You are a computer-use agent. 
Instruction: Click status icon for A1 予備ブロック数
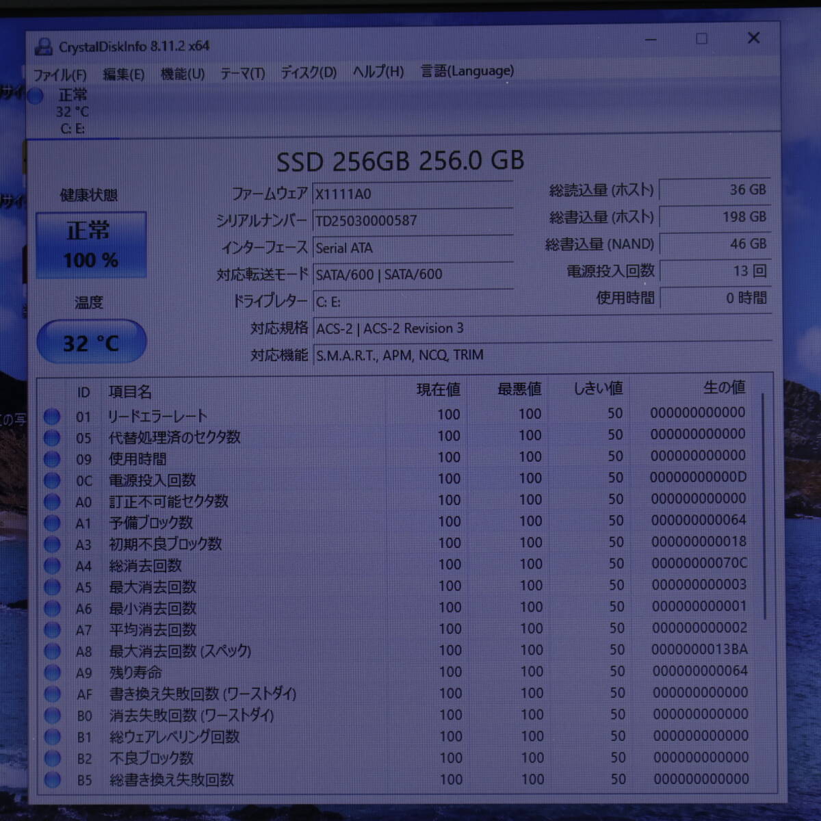(52, 523)
